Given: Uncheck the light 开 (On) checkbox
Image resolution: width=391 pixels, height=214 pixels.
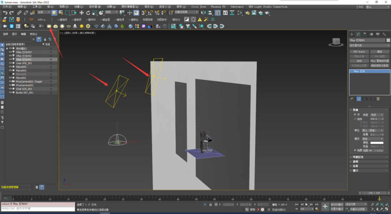Looking at the screenshot, I should pyautogui.click(x=355, y=115).
